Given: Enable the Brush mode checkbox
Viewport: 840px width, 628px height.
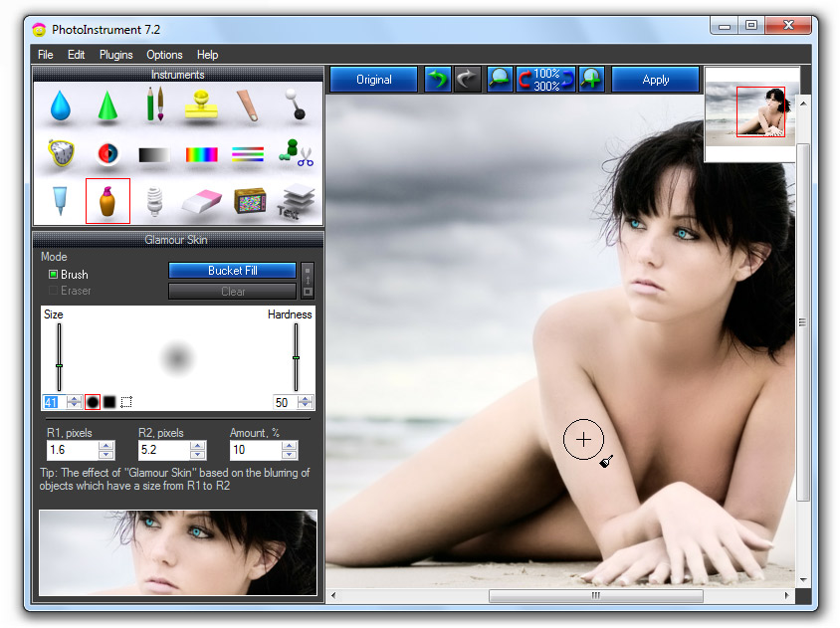Looking at the screenshot, I should pos(53,274).
